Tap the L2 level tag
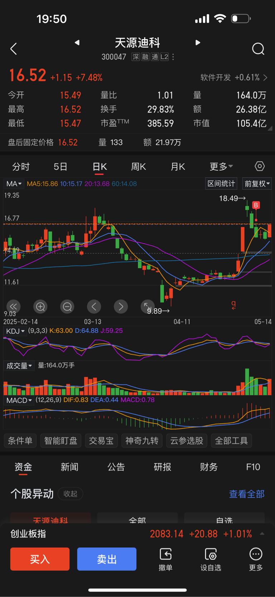This screenshot has width=275, height=597. [164, 57]
